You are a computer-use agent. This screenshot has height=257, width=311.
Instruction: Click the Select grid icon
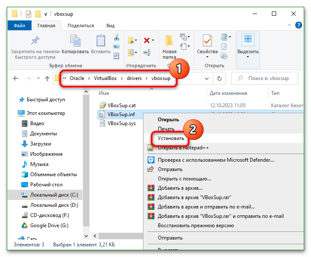[x=248, y=39]
